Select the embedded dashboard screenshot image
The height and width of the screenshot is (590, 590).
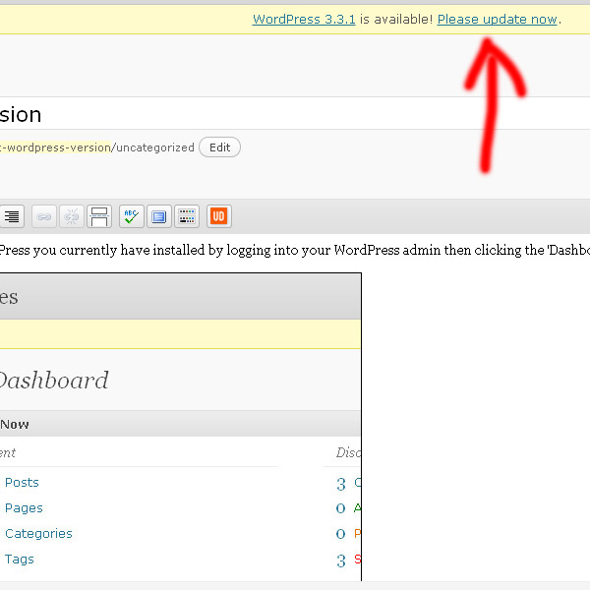pyautogui.click(x=181, y=427)
